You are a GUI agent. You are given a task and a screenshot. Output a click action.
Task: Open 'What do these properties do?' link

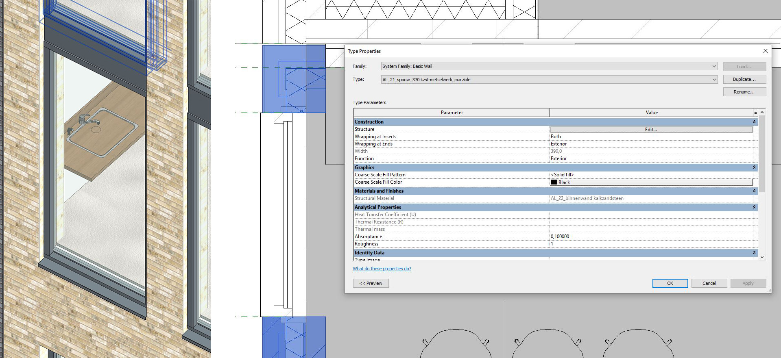pos(382,269)
